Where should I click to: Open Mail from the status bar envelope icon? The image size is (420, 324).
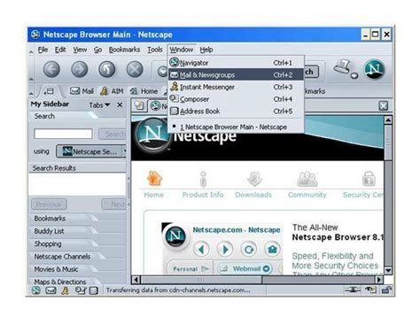click(51, 290)
